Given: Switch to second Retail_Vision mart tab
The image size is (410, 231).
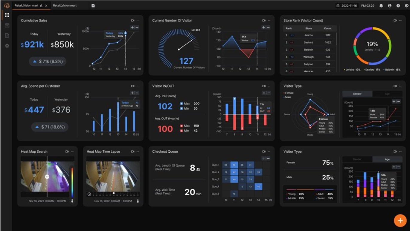Looking at the screenshot, I should 65,6.
